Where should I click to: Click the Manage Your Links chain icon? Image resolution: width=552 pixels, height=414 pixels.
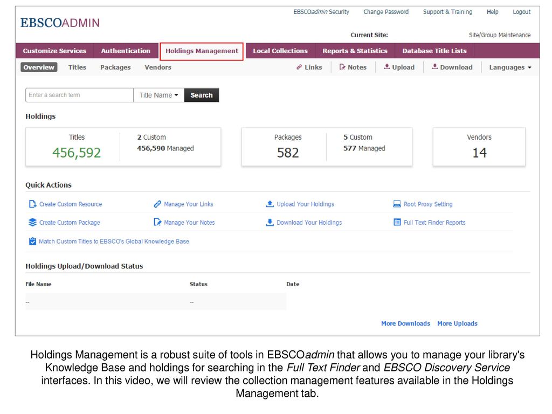pyautogui.click(x=157, y=204)
